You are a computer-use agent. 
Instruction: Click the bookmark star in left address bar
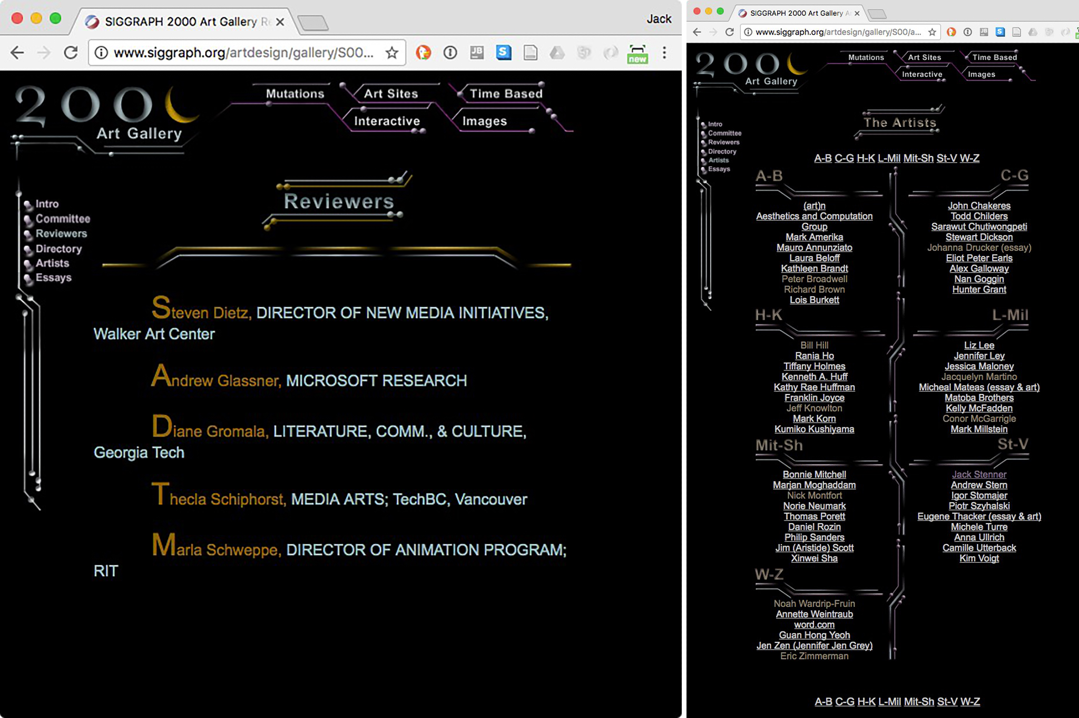pos(391,53)
